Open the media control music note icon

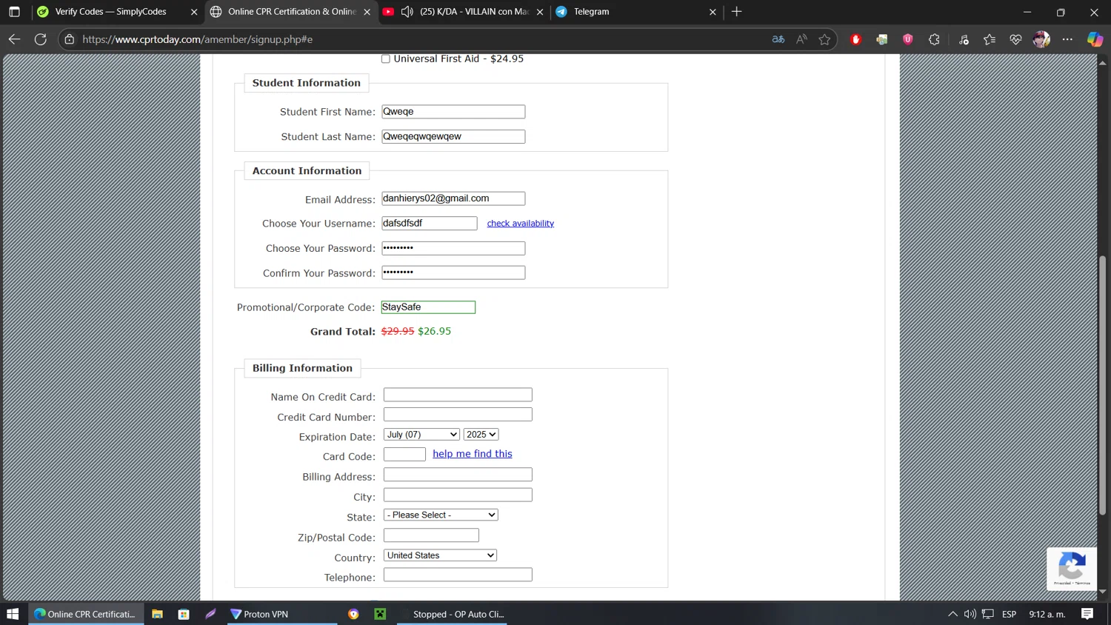point(964,39)
